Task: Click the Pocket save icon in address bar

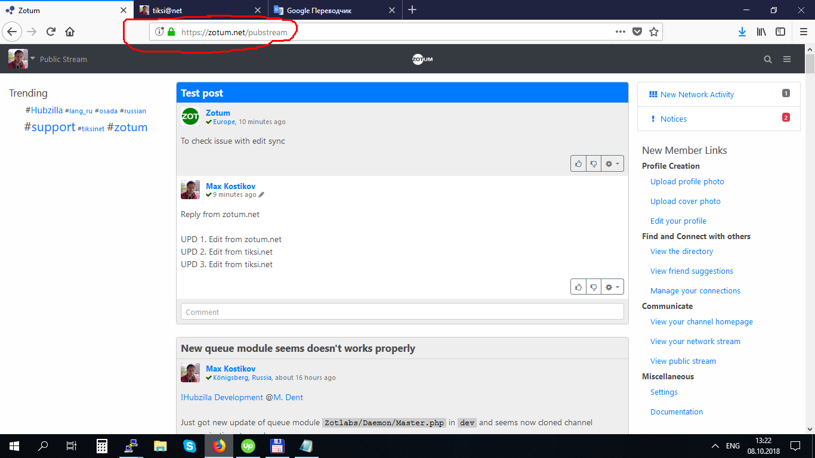Action: pyautogui.click(x=637, y=32)
